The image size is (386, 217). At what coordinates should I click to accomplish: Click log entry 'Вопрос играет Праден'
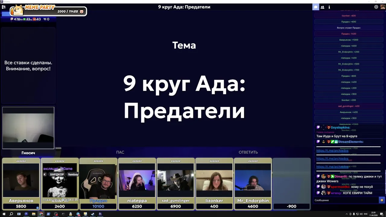349,28
